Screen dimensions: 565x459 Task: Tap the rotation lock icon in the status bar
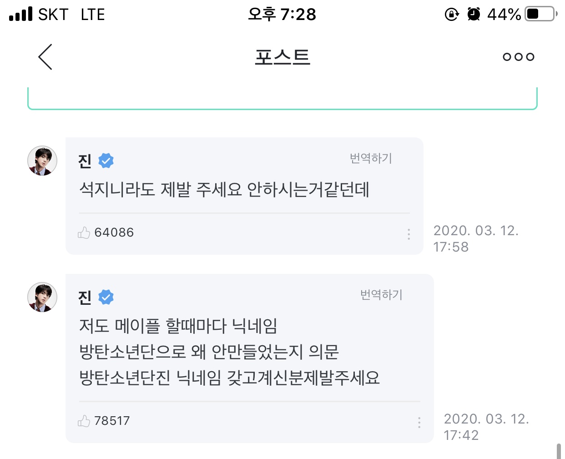451,15
